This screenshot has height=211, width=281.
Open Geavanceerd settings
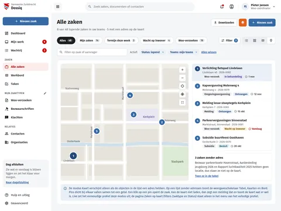(x=26, y=203)
